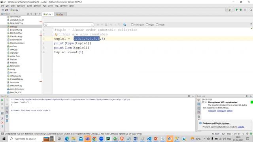
Task: Open Microsoft Edge from taskbar
Action: pos(67,138)
